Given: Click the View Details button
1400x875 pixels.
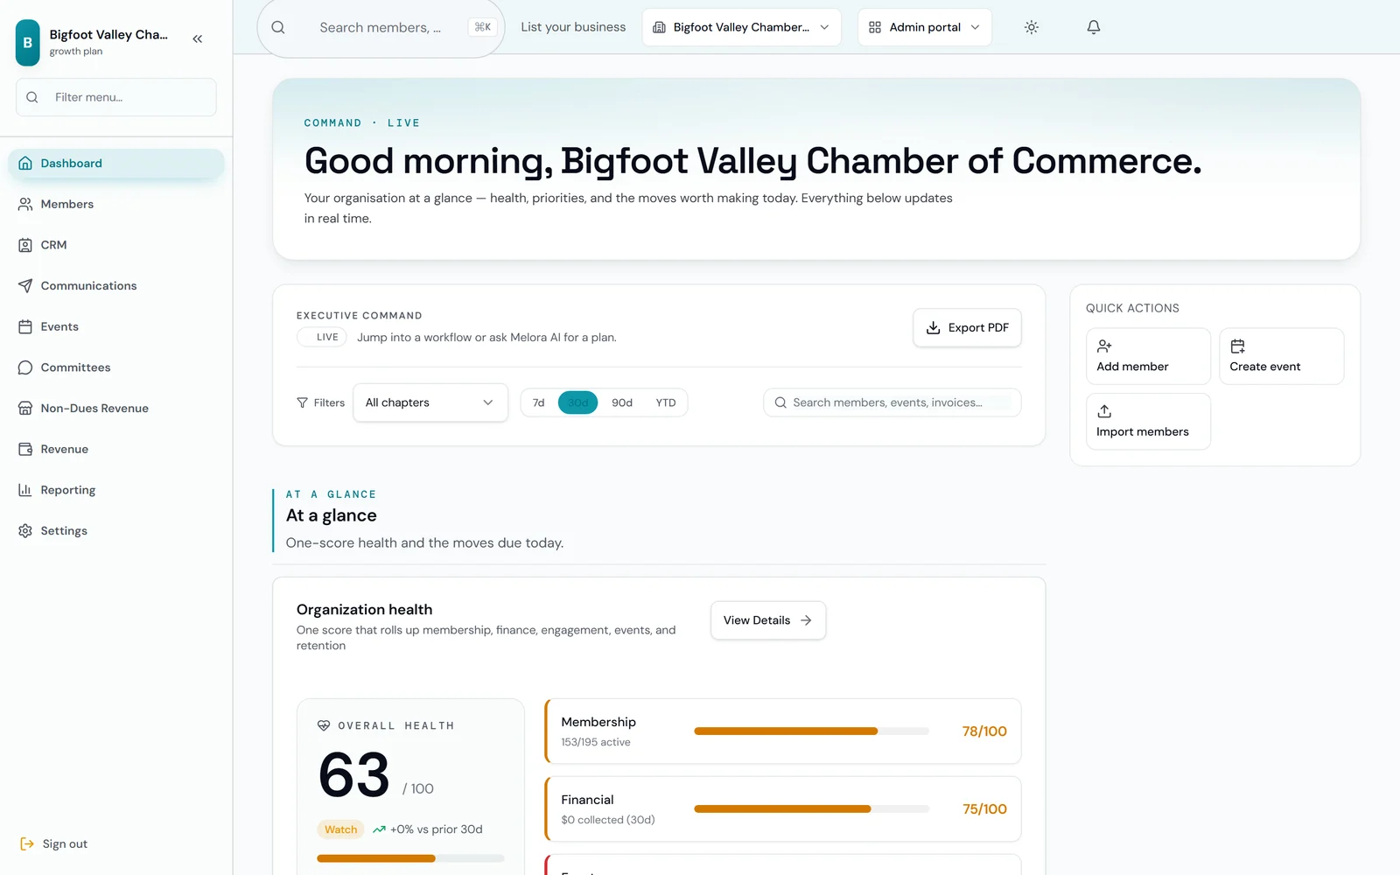Looking at the screenshot, I should point(768,620).
